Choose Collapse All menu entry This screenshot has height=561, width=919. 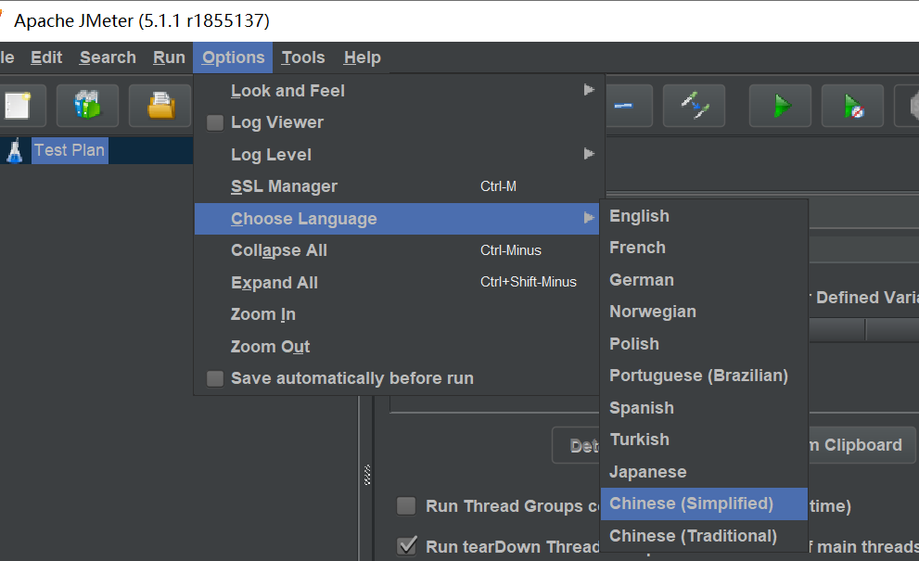point(397,250)
